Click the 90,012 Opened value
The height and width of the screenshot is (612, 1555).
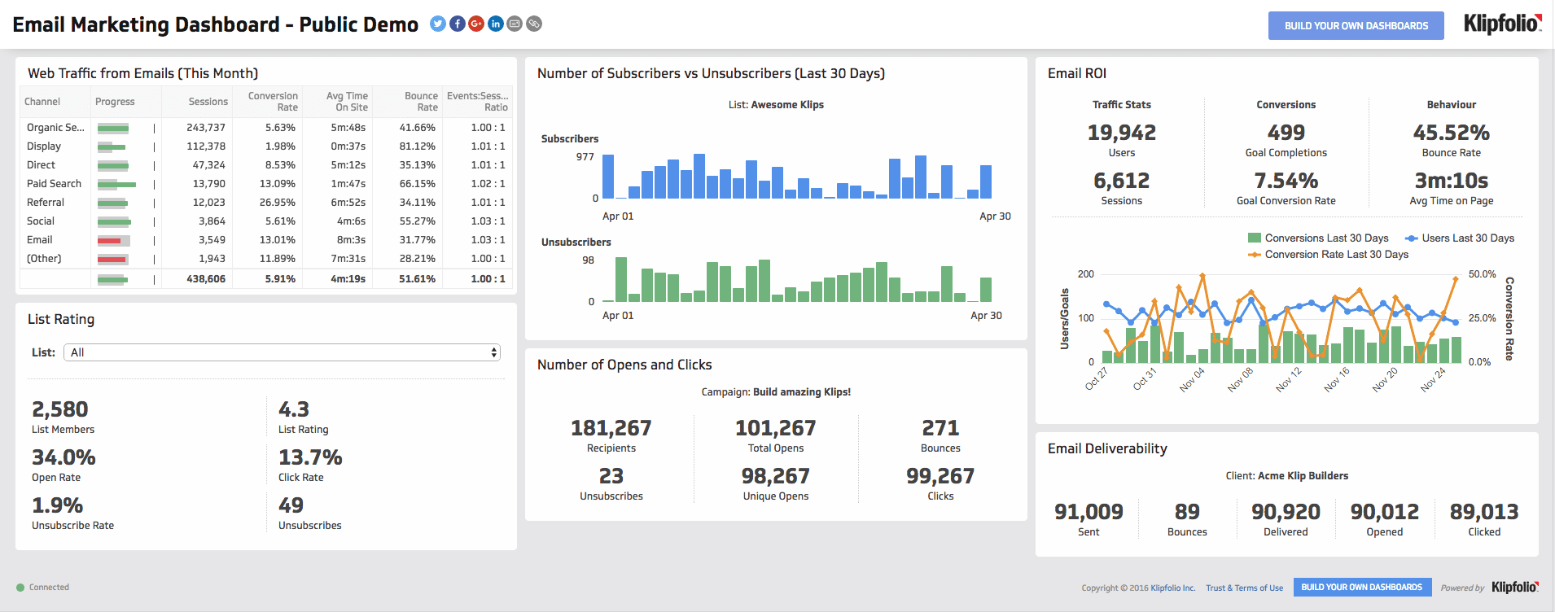click(x=1385, y=512)
